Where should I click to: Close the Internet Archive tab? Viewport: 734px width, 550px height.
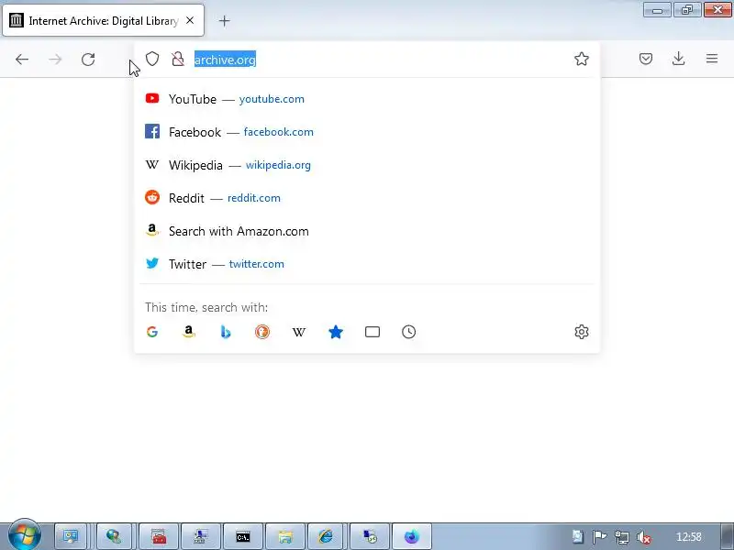(x=190, y=20)
